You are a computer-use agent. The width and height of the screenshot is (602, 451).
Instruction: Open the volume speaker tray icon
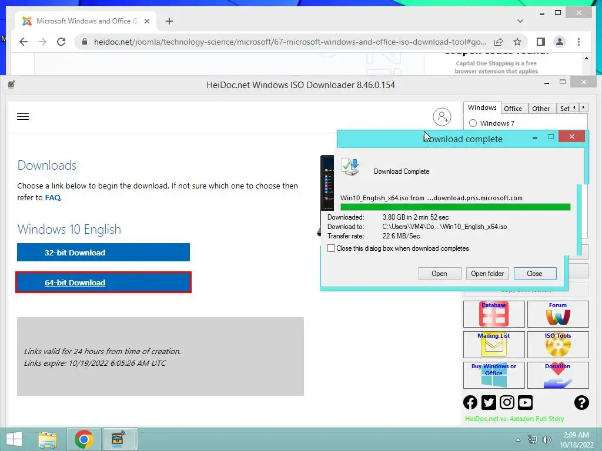(x=547, y=440)
